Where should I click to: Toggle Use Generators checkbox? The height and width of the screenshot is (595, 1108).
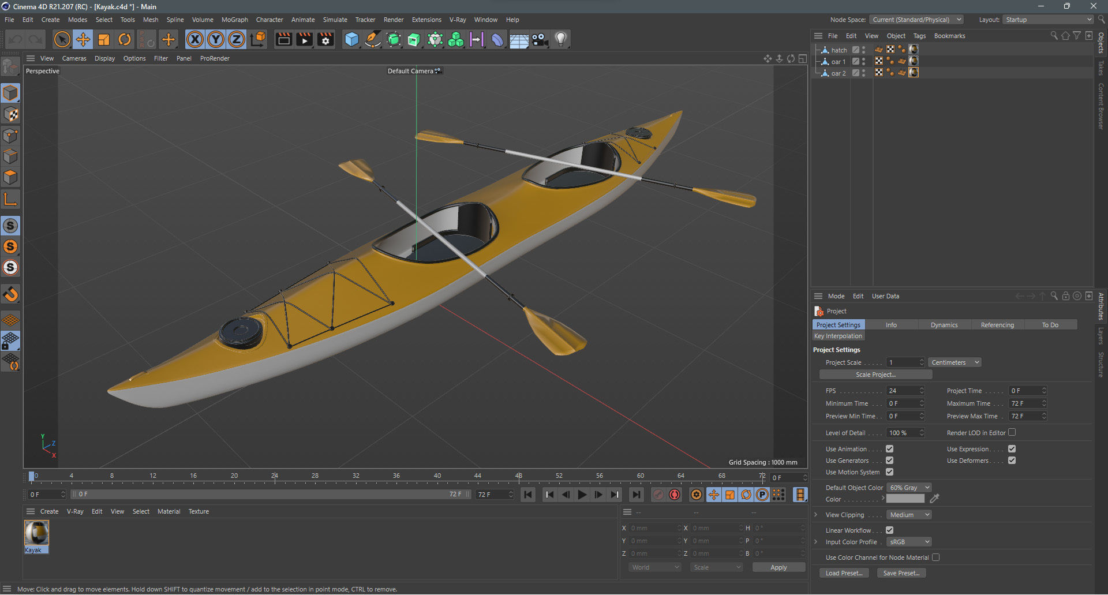pos(889,461)
